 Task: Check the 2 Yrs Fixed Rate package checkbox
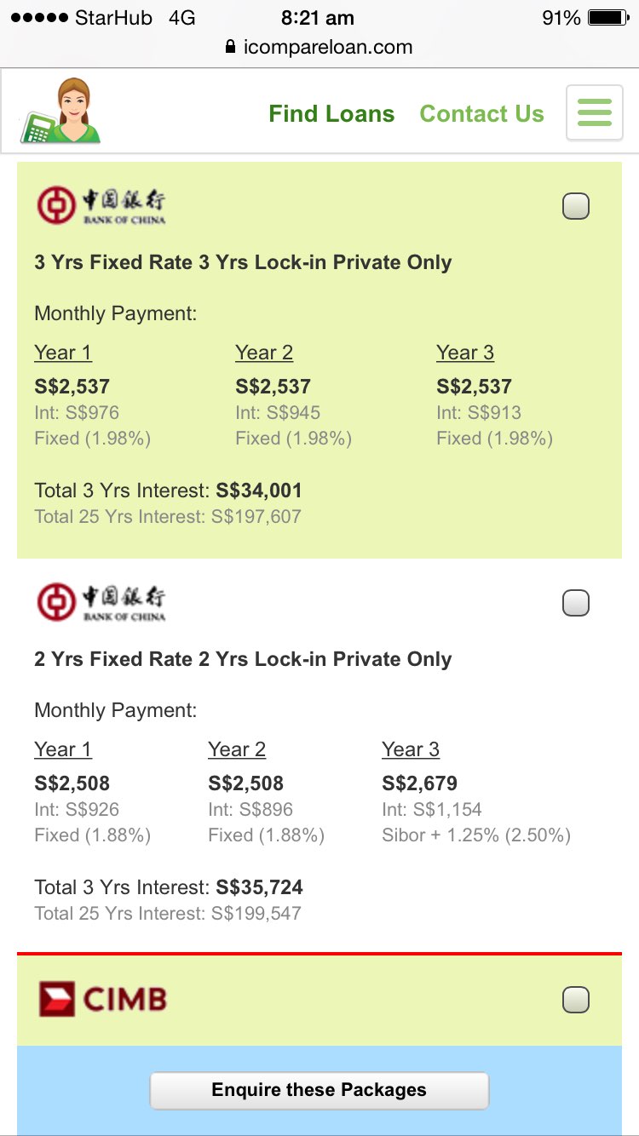[x=576, y=603]
